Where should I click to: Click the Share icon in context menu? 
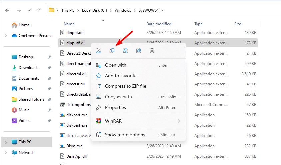tap(139, 51)
